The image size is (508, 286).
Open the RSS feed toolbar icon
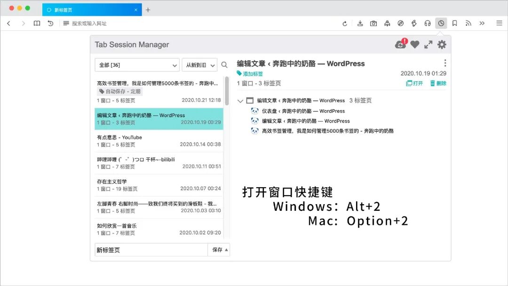[x=468, y=24]
